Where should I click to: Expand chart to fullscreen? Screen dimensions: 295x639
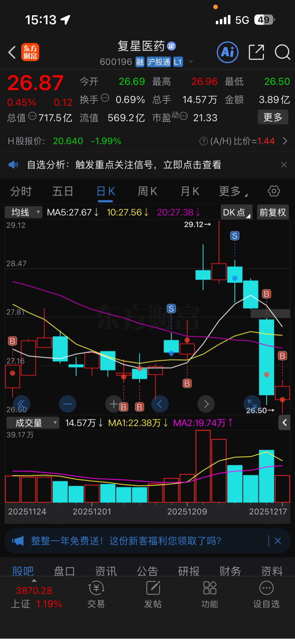252,404
